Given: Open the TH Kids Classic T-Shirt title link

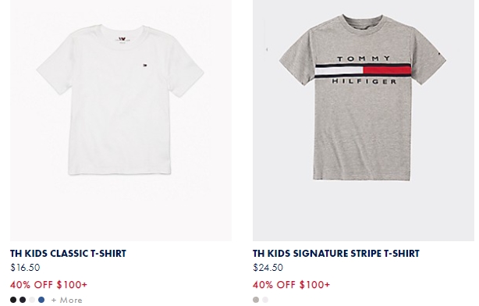Looking at the screenshot, I should click(68, 254).
